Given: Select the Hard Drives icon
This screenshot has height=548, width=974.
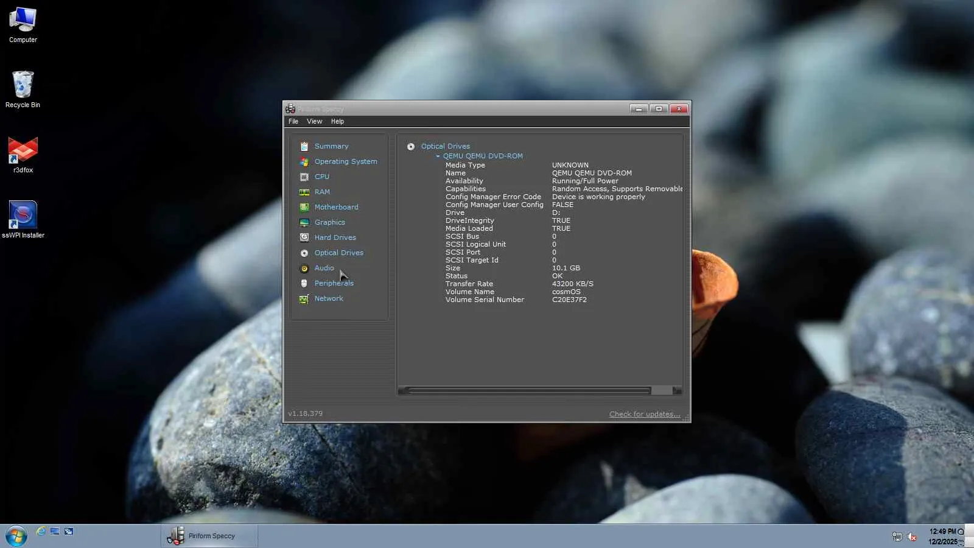Looking at the screenshot, I should [304, 237].
